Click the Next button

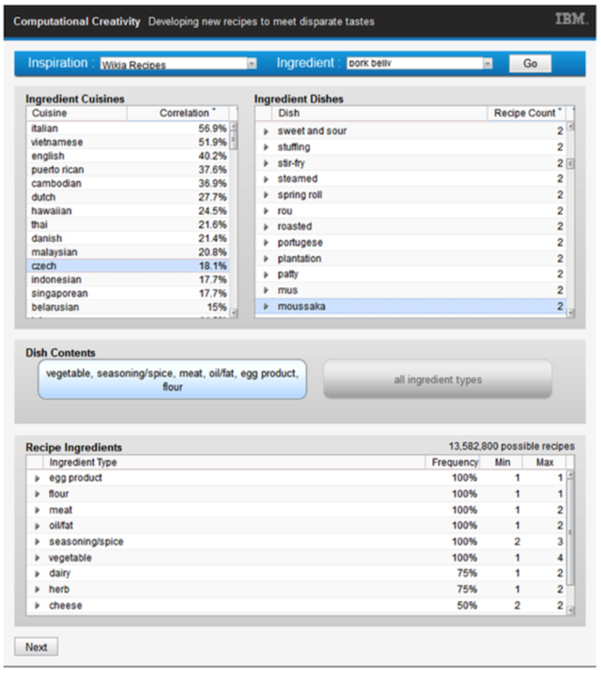click(36, 647)
